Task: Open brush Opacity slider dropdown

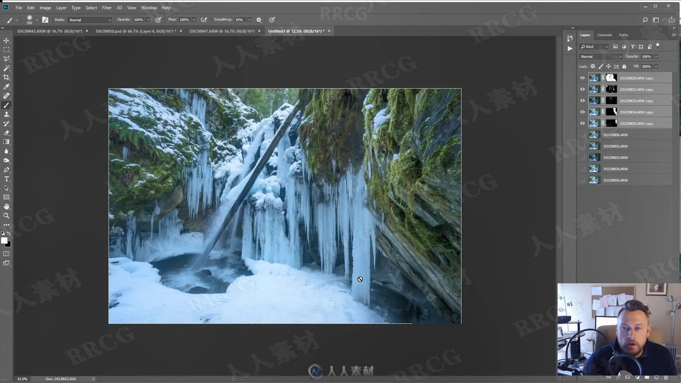Action: coord(148,20)
